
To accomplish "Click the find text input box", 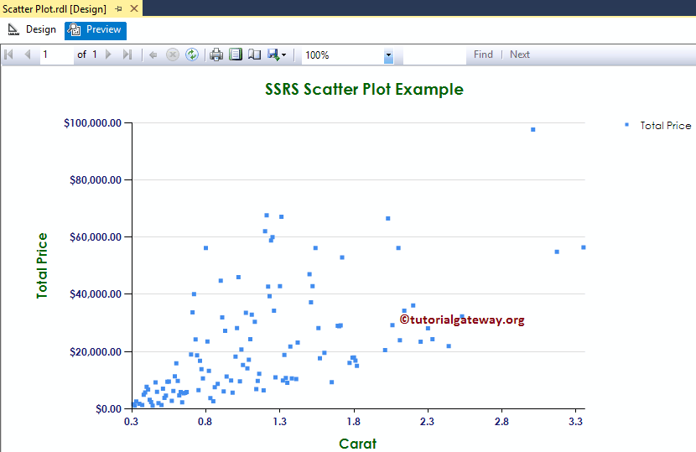I will tap(434, 55).
